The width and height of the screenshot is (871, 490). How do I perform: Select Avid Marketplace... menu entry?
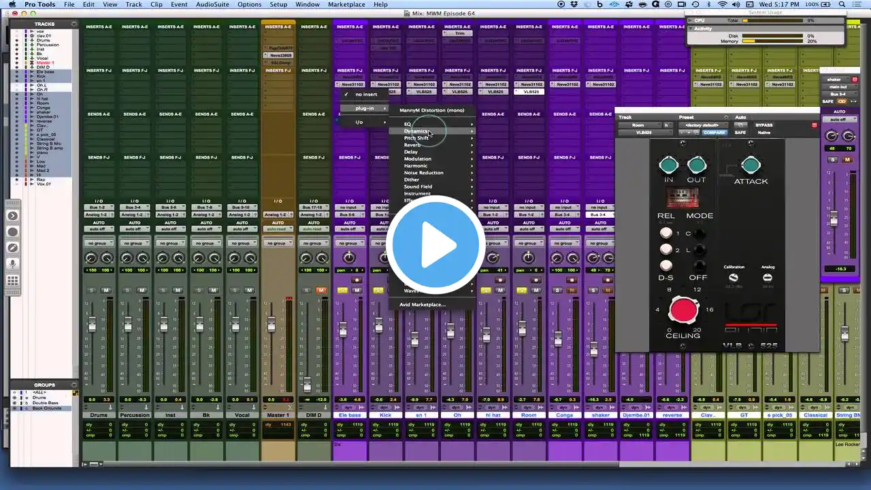click(423, 304)
